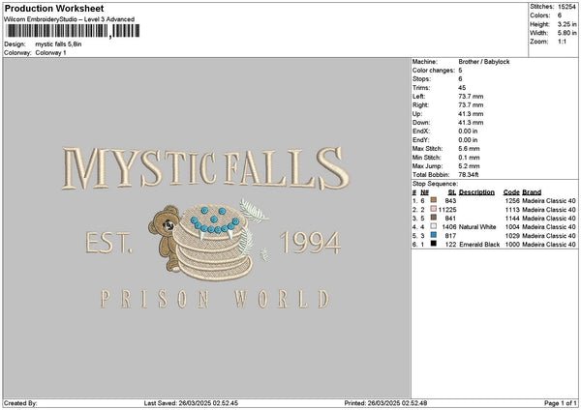Click the 'Last Saved: 26/03/2025 02.52.45' text

[191, 403]
